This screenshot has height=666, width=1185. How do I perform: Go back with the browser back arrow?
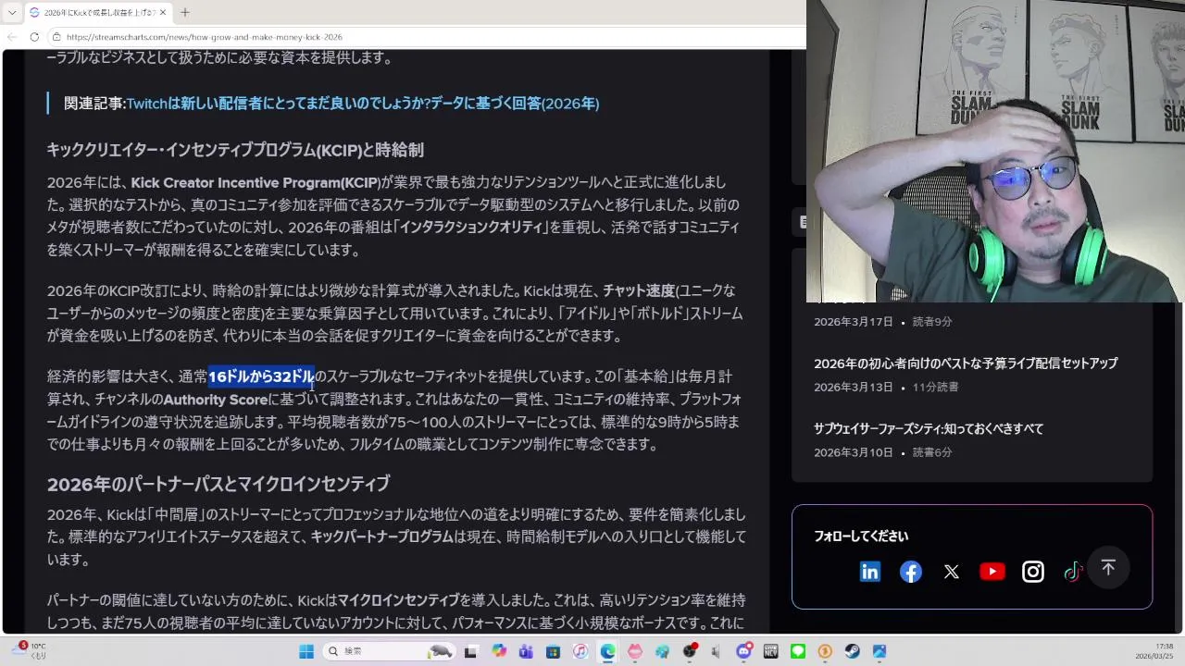pyautogui.click(x=12, y=37)
